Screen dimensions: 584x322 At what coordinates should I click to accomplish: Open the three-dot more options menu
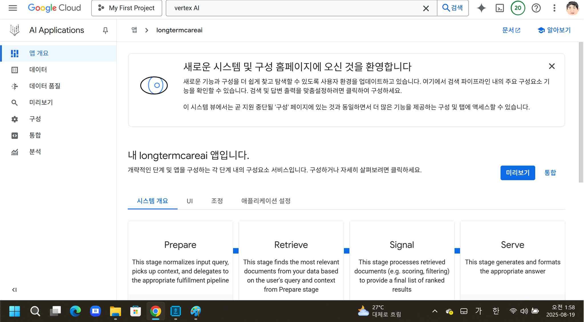point(554,8)
